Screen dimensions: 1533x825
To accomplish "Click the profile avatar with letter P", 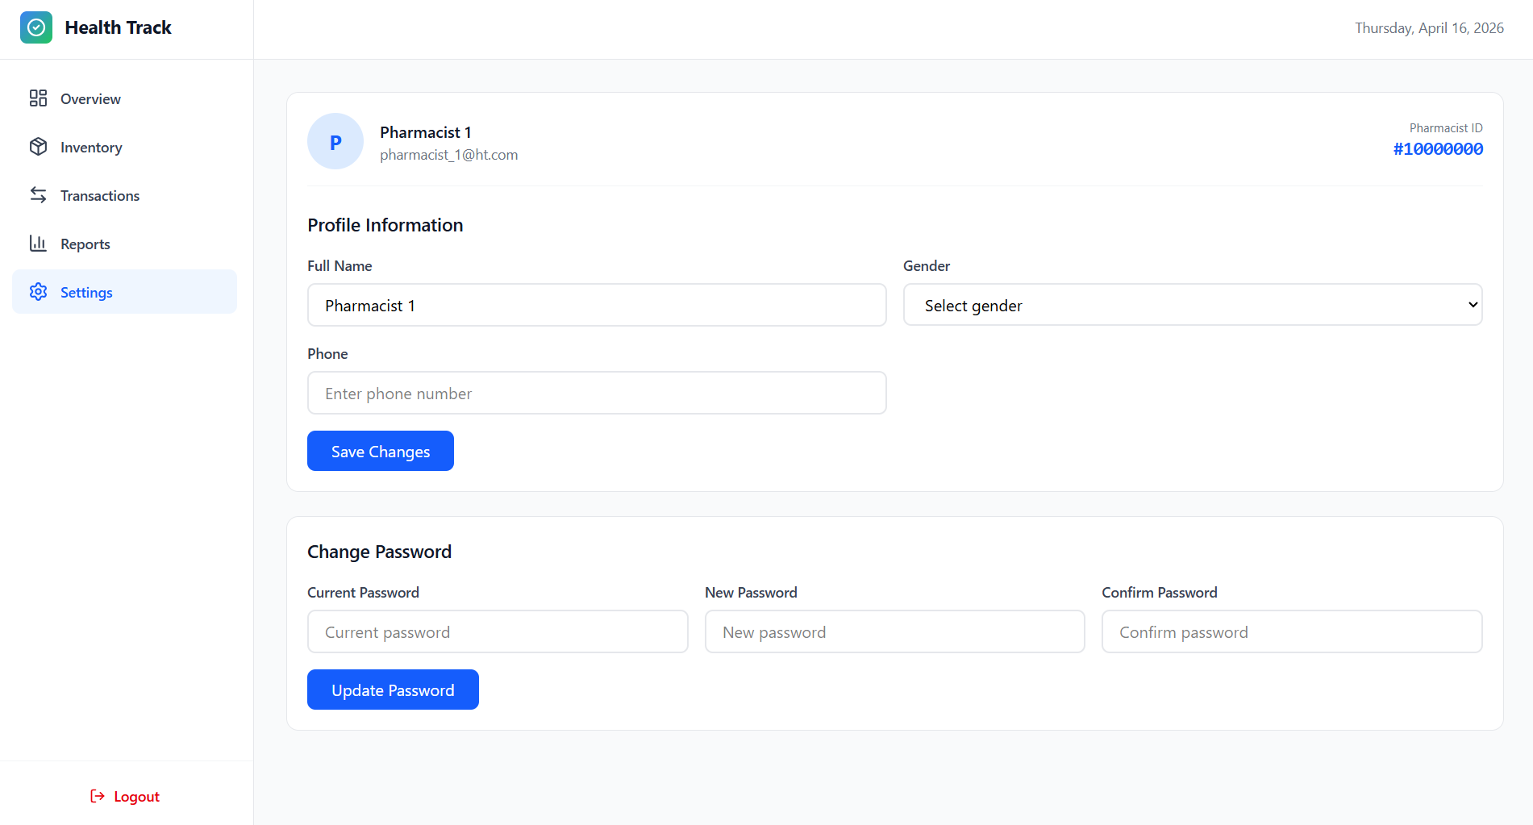I will [335, 142].
